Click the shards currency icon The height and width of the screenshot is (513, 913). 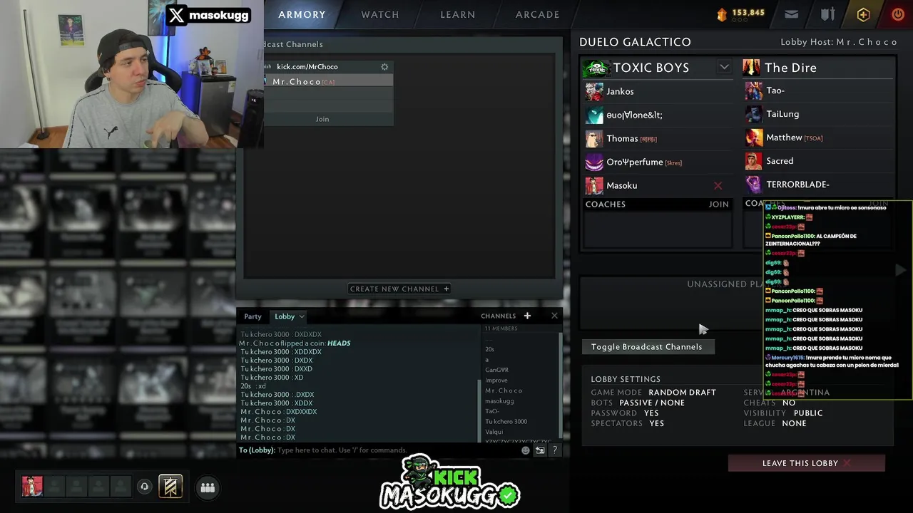click(722, 14)
